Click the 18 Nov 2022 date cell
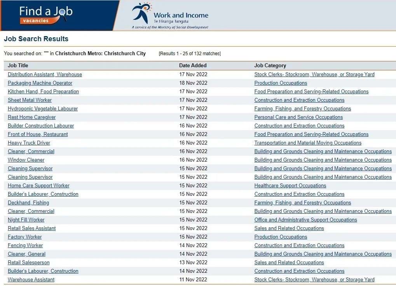Image resolution: width=396 pixels, height=286 pixels. (193, 83)
